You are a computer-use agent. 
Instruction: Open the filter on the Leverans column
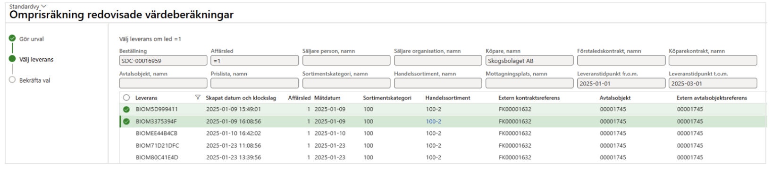(198, 97)
